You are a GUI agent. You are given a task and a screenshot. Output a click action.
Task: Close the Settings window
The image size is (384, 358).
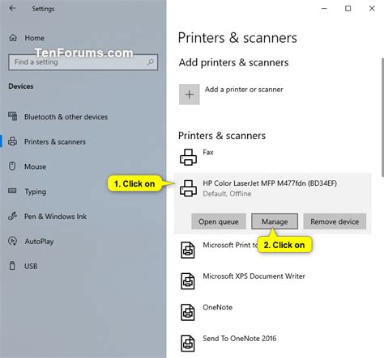(x=372, y=9)
